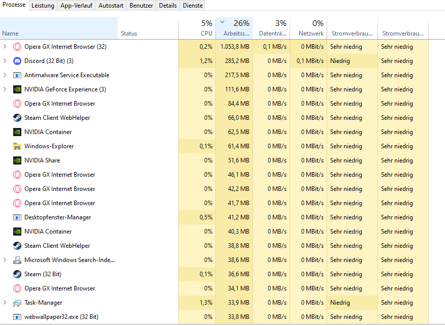Screen dimensions: 445x326
Task: Click the 33,8 MB webwallpaper32 memory value
Action: coord(239,317)
